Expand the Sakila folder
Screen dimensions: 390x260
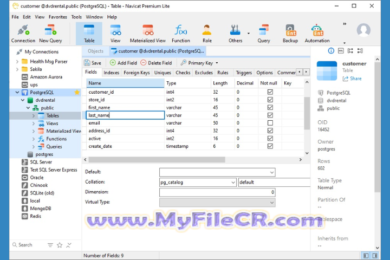coord(17,69)
